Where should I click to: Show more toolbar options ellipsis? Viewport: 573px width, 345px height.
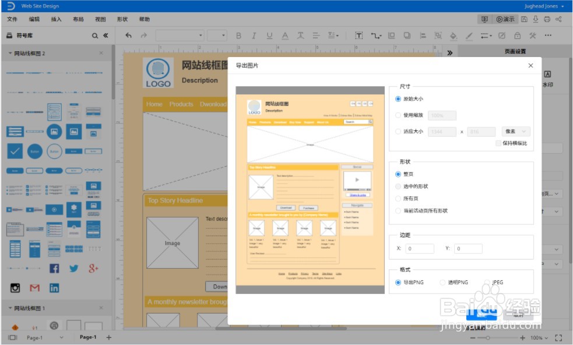coord(548,35)
